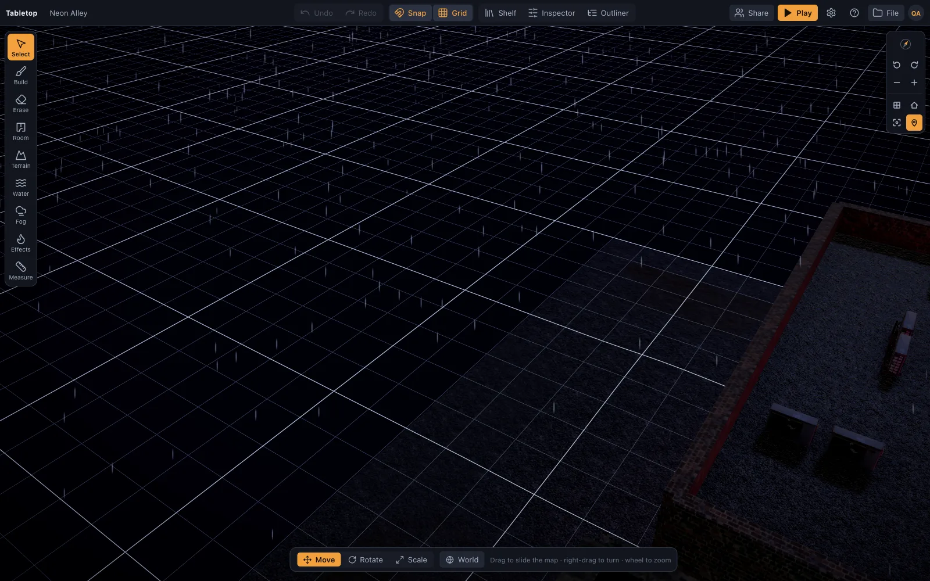Redo the last undone action
Image resolution: width=930 pixels, height=581 pixels.
(x=361, y=13)
